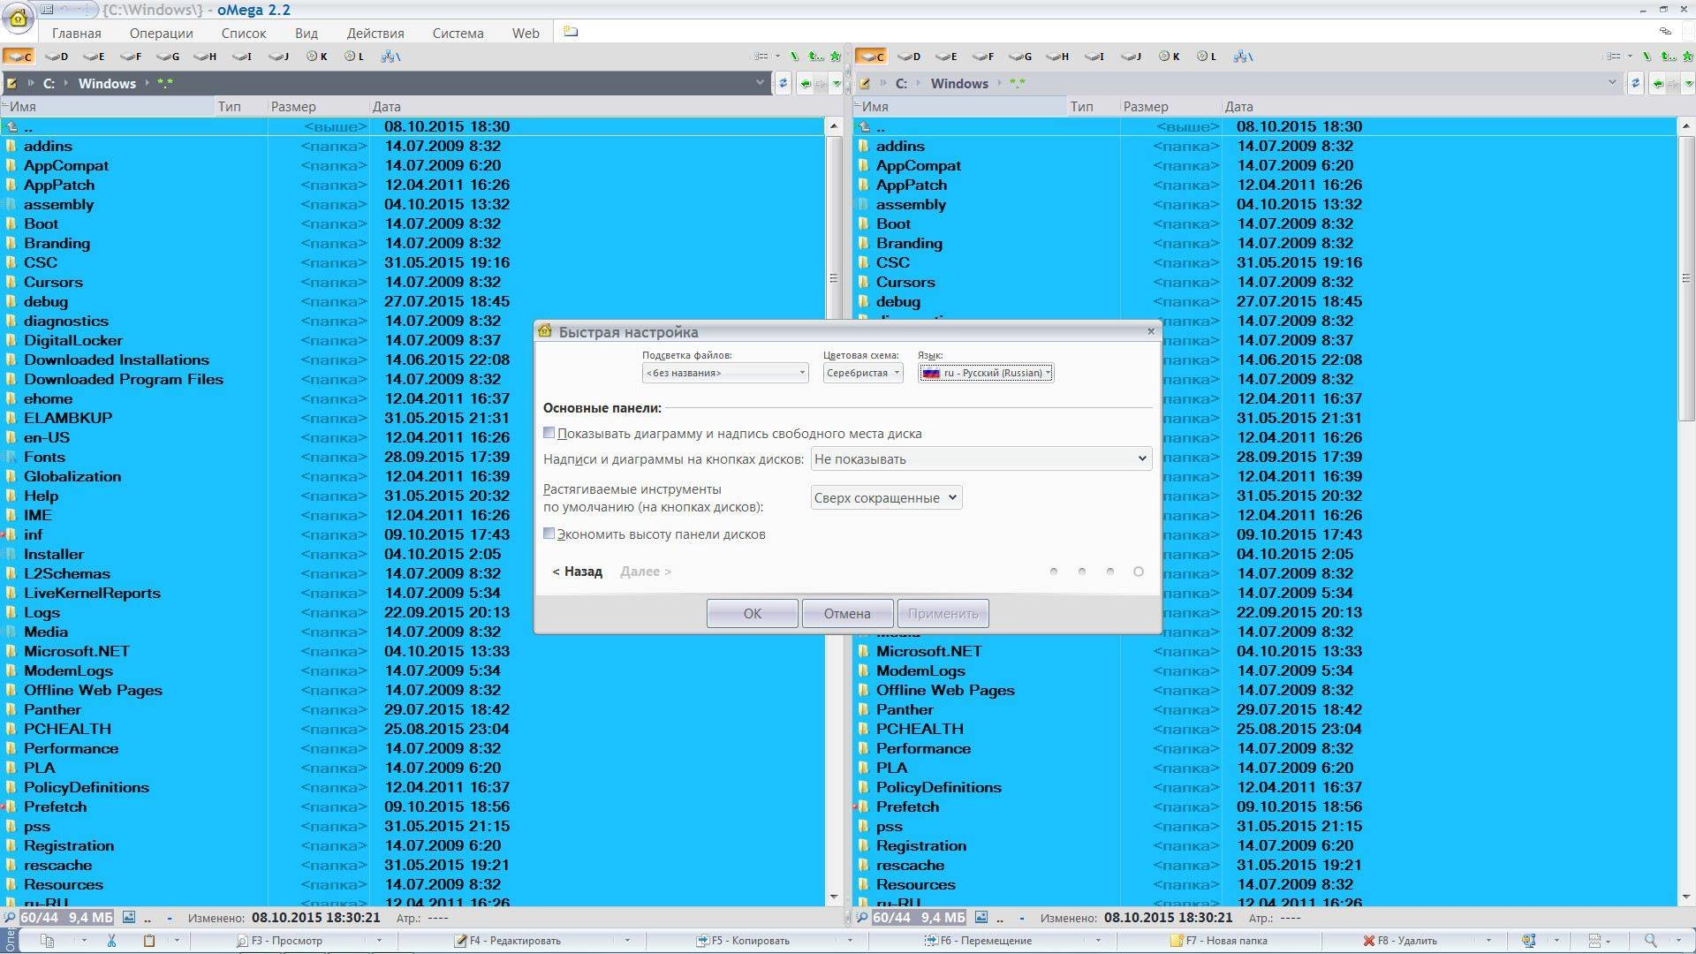1696x954 pixels.
Task: Open color scheme 'Серебристая' dropdown
Action: click(863, 373)
